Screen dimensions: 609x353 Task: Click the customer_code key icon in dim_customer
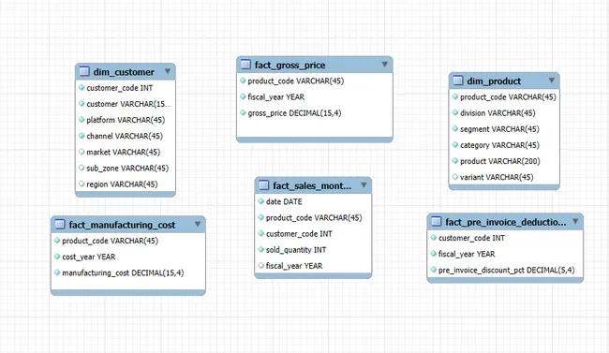pos(82,88)
